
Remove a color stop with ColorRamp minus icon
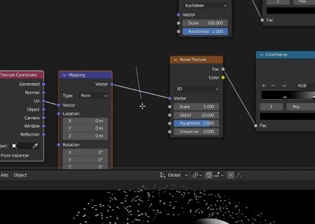point(273,86)
